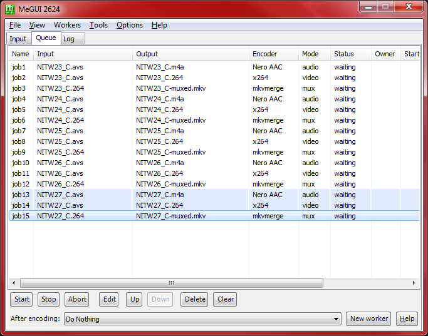The height and width of the screenshot is (336, 428).
Task: Select the job6 row
Action: pos(214,120)
